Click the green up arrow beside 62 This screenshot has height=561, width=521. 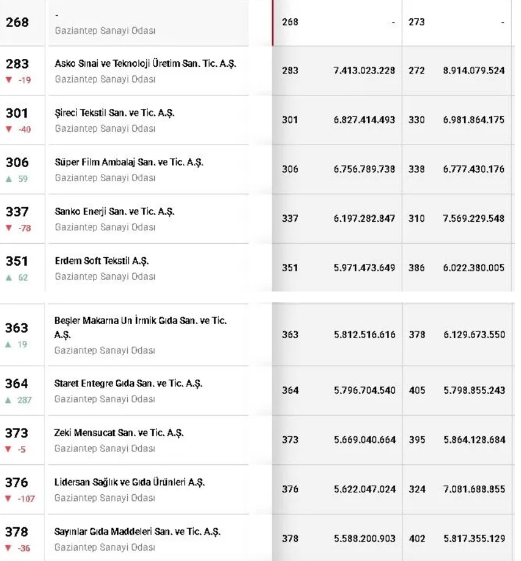[9, 277]
